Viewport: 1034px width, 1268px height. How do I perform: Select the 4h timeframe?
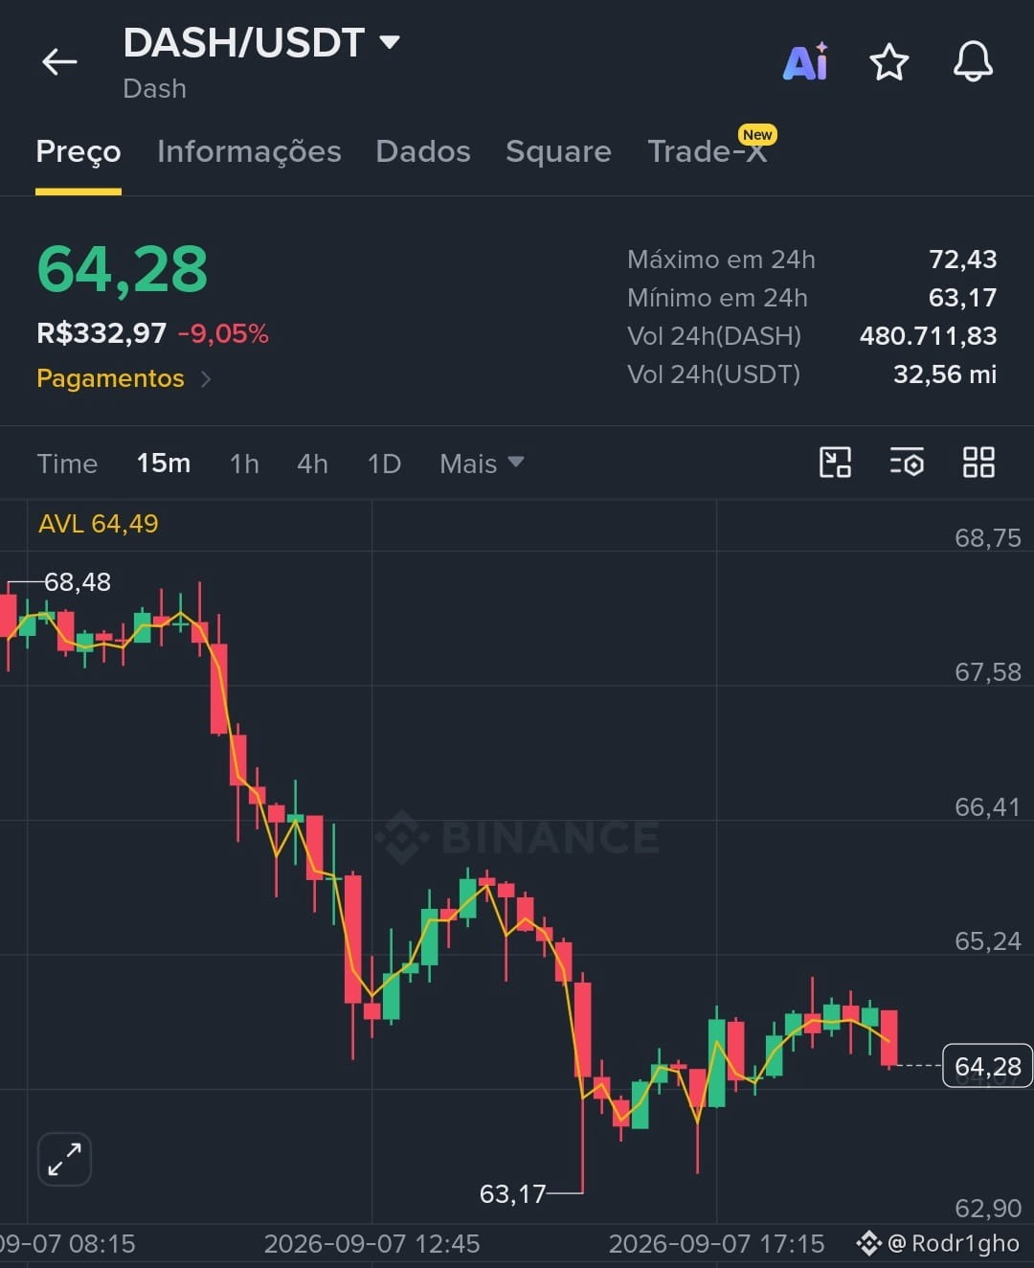[312, 464]
